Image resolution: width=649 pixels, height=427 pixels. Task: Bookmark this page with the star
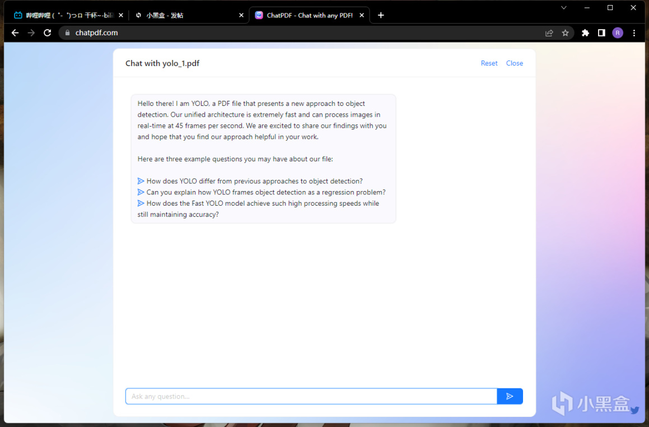click(565, 33)
